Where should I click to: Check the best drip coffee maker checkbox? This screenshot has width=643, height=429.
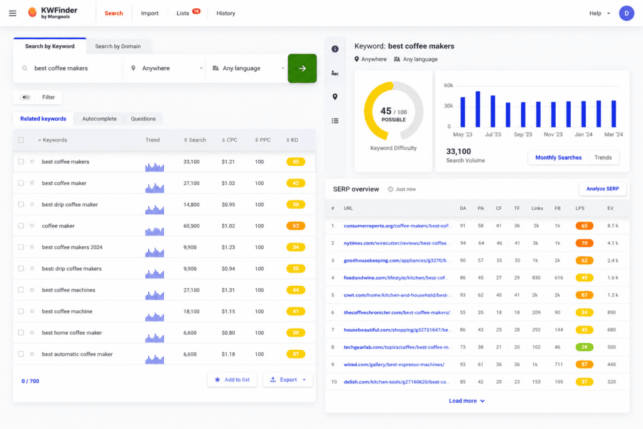[21, 204]
